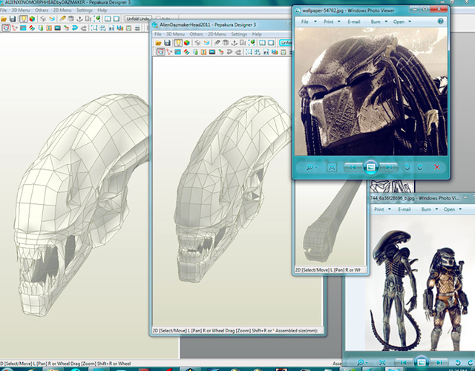
Task: Go to next photo in wallpaper-54762 viewer
Action: pos(389,167)
